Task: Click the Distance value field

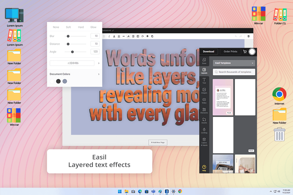Action: click(95, 44)
